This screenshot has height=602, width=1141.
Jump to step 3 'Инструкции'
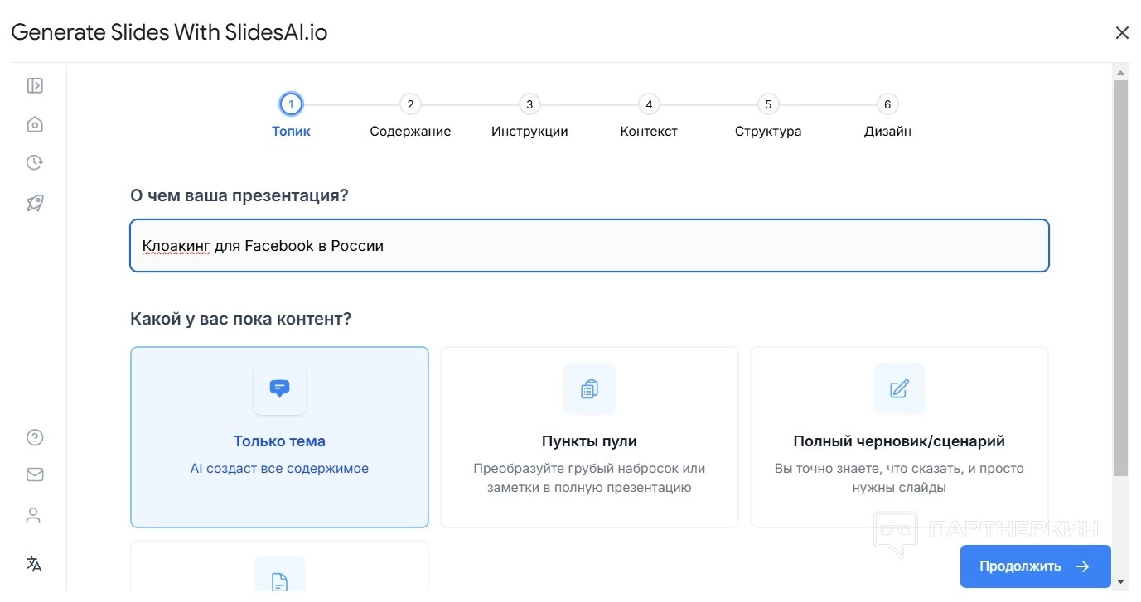click(x=529, y=105)
